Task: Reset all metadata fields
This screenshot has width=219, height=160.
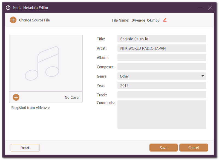Action: 25,148
